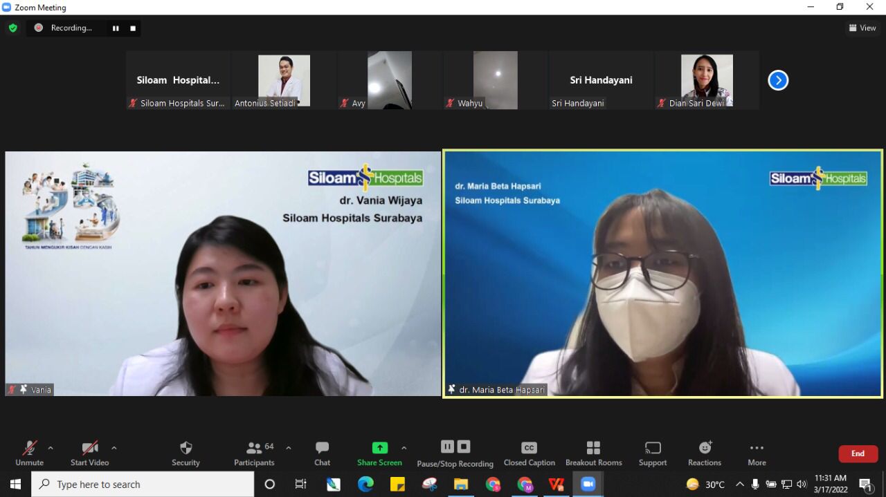886x497 pixels.
Task: Expand the arrow next to Share Screen
Action: click(404, 448)
